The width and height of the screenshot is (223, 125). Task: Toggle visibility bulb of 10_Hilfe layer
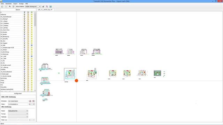pos(24,45)
